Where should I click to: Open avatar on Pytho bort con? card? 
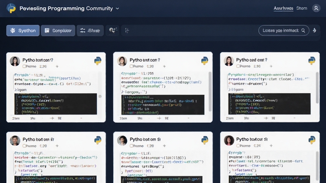click(15, 61)
